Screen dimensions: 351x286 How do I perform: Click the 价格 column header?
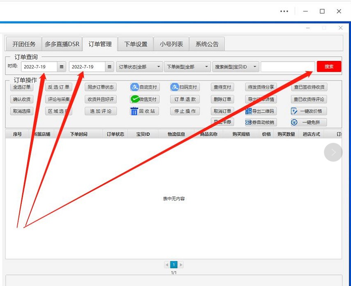(266, 134)
